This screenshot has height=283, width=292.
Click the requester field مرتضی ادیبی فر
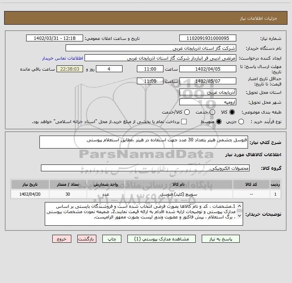pos(160,58)
